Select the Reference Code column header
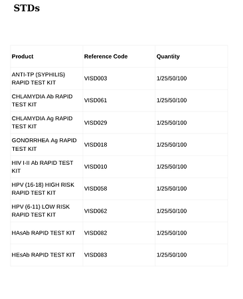Screen dimensions: 243x299 pos(106,56)
